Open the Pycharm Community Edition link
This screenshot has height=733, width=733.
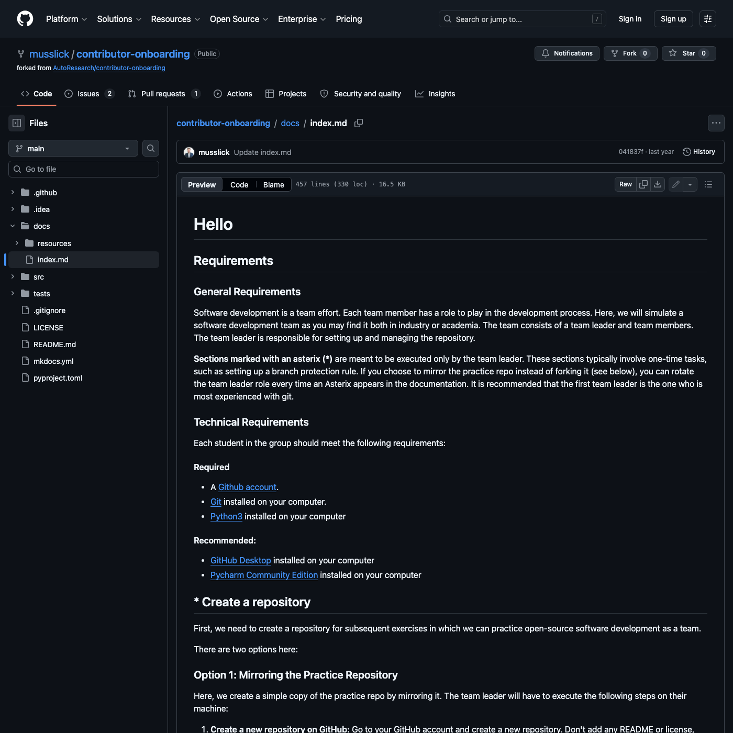[x=264, y=575]
